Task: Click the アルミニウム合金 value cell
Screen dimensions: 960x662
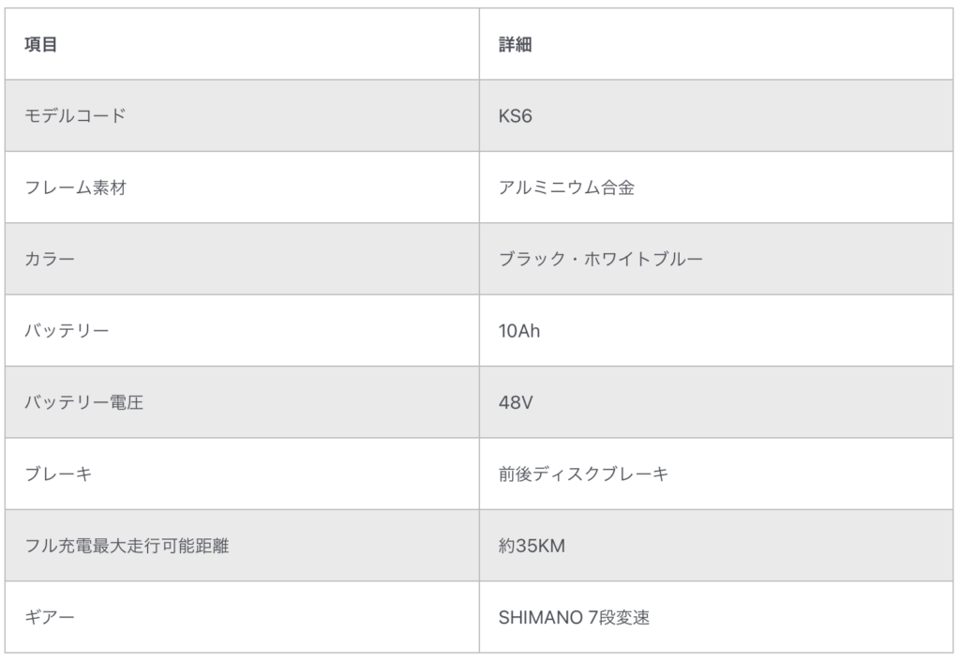Action: tap(567, 188)
